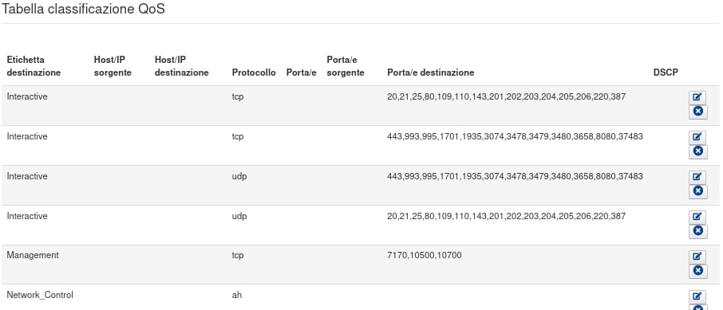This screenshot has height=310, width=723.
Task: Edit the udp rule starting with 20,21,25
Action: click(x=697, y=217)
